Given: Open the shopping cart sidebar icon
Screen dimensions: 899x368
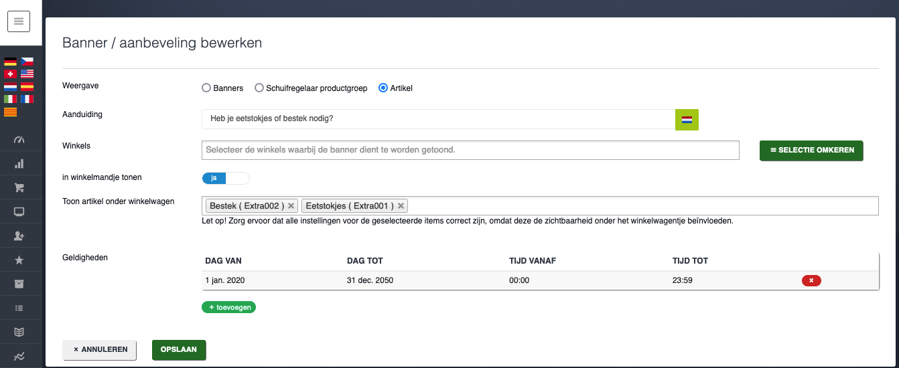Looking at the screenshot, I should (19, 188).
